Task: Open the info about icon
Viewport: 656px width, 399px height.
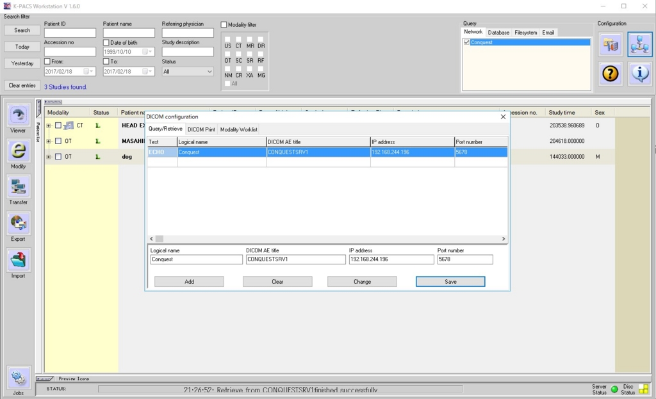Action: [x=640, y=74]
